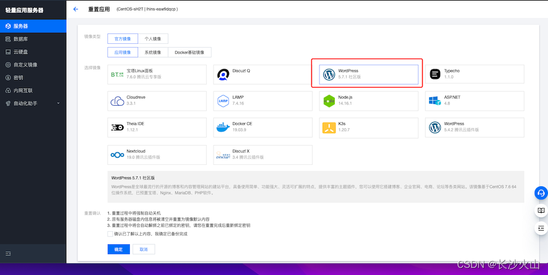Open 内网互联 sidebar entry
Screen dimensions: 548x275
click(33, 90)
